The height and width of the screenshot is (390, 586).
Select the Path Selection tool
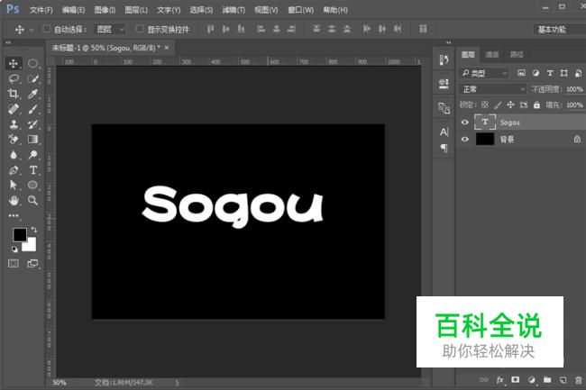pos(14,186)
